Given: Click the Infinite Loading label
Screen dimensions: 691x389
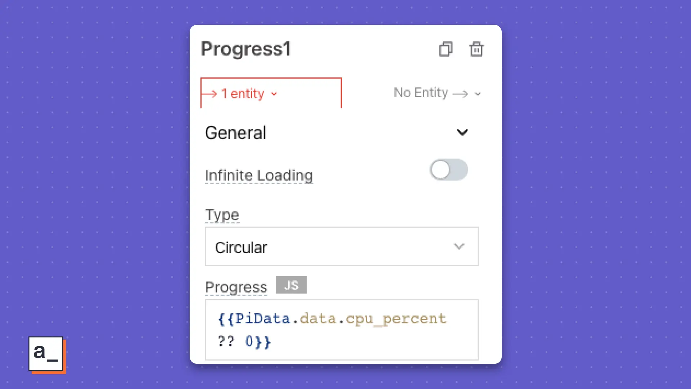Looking at the screenshot, I should 258,175.
